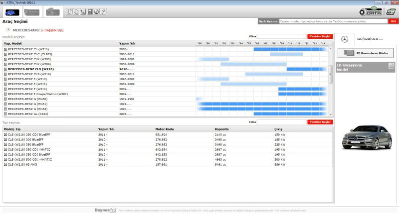Select CLS (W218) 350 CDI 4MATIC type
399x214 pixels.
click(x=29, y=150)
